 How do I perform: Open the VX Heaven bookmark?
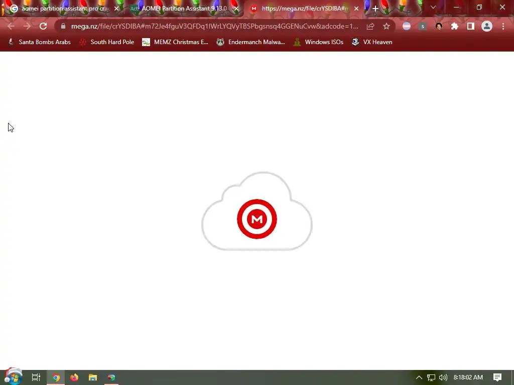(372, 42)
